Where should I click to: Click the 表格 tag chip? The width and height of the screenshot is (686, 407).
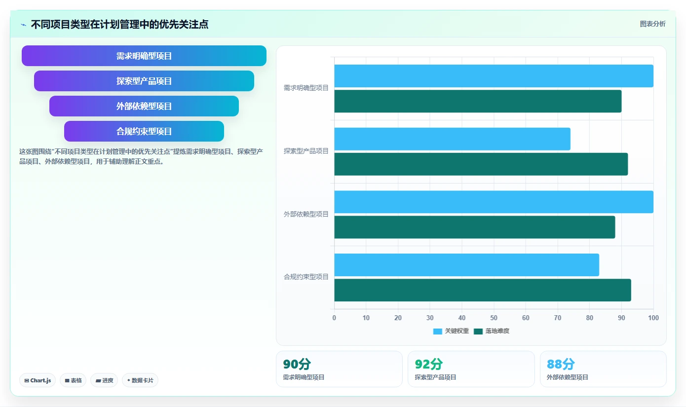tap(73, 380)
